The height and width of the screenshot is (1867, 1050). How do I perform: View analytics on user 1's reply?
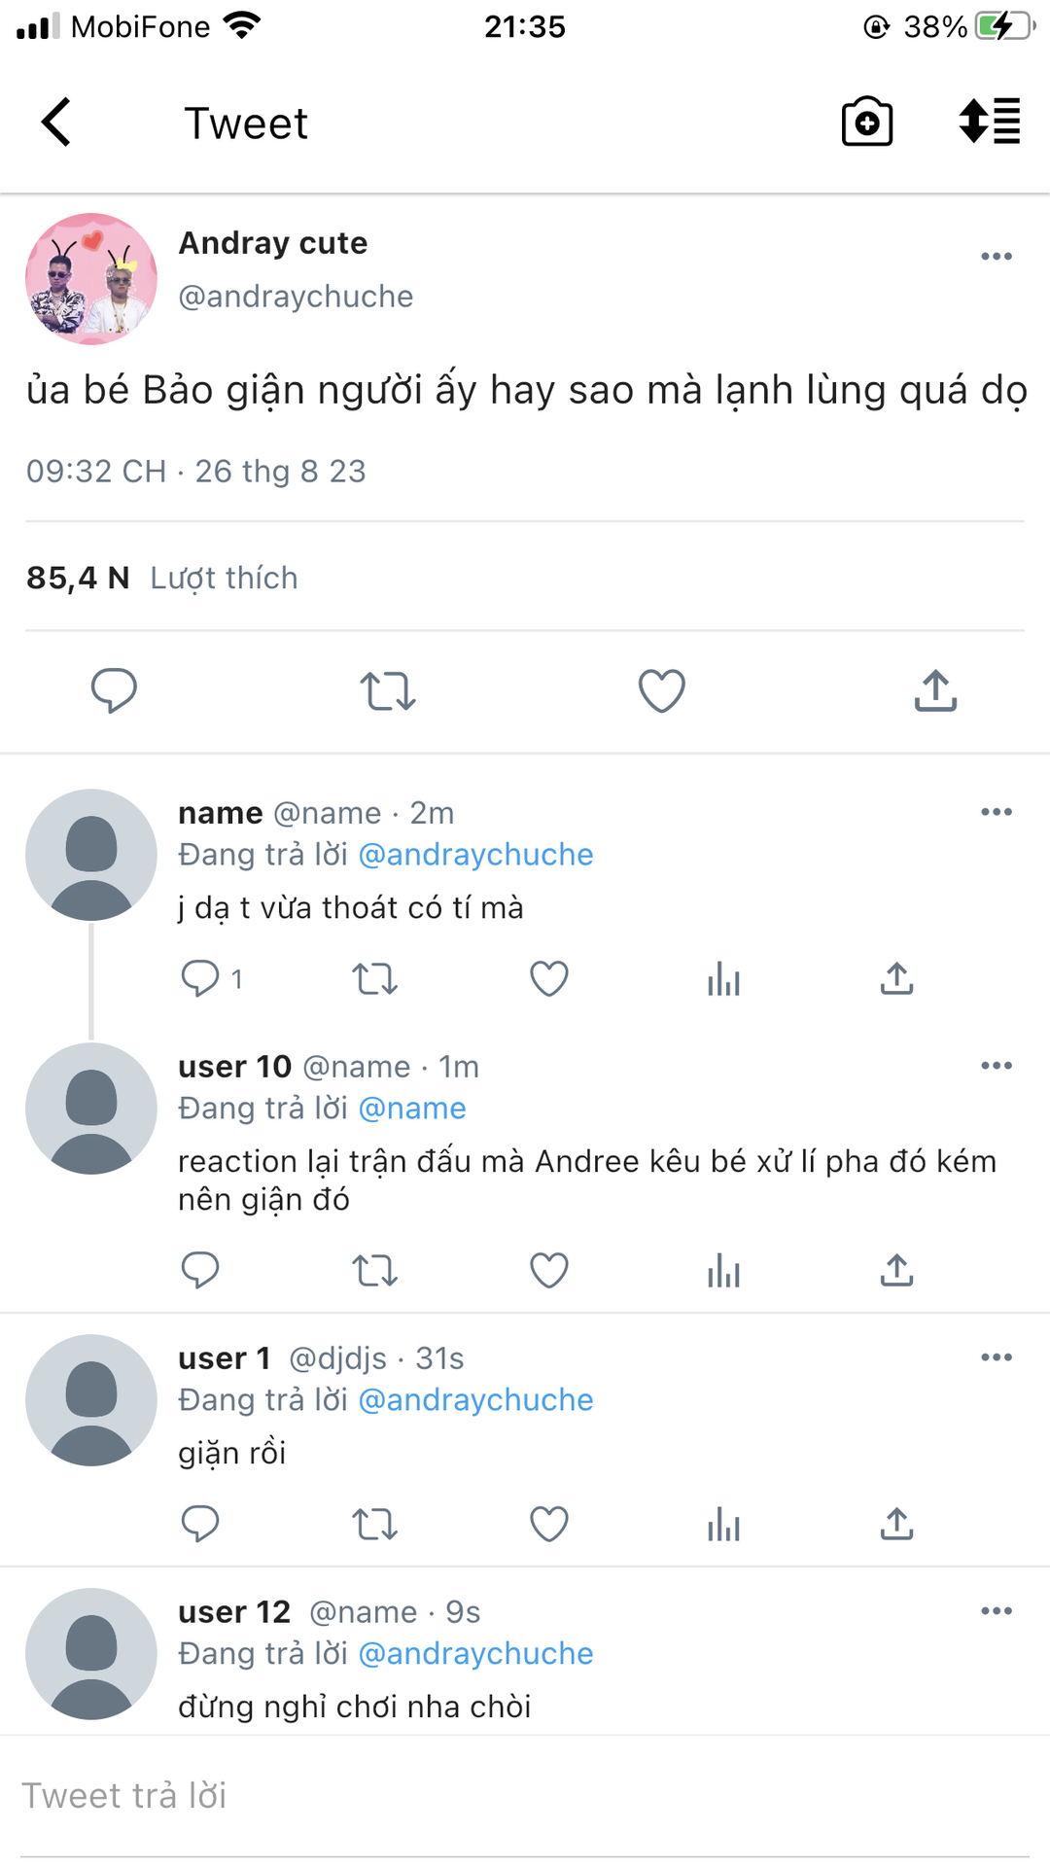[x=723, y=1524]
